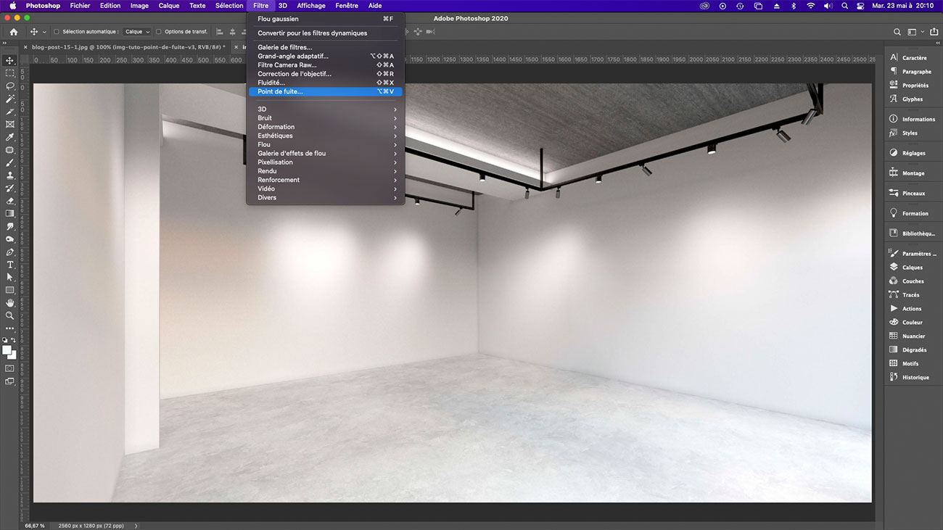The height and width of the screenshot is (530, 943).
Task: Select Convertir pour les filtres dynamiques
Action: pos(312,33)
